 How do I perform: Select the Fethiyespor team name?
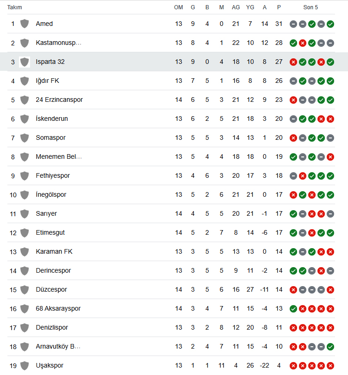coord(53,175)
